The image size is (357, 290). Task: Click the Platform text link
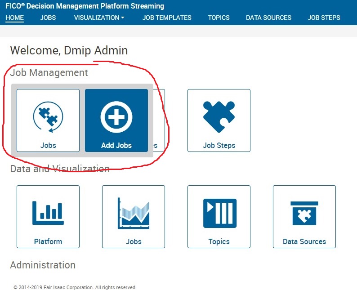(x=48, y=241)
